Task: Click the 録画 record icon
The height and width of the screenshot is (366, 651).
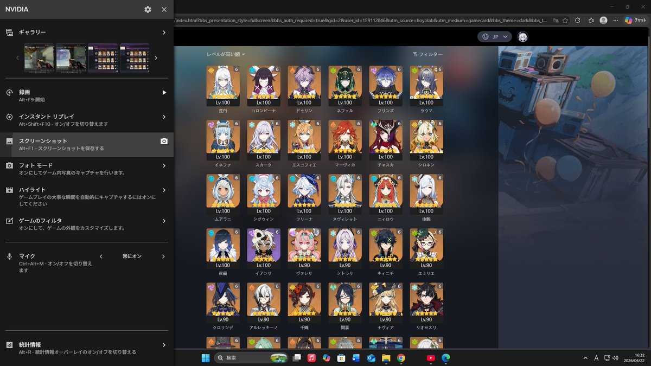Action: pyautogui.click(x=9, y=93)
